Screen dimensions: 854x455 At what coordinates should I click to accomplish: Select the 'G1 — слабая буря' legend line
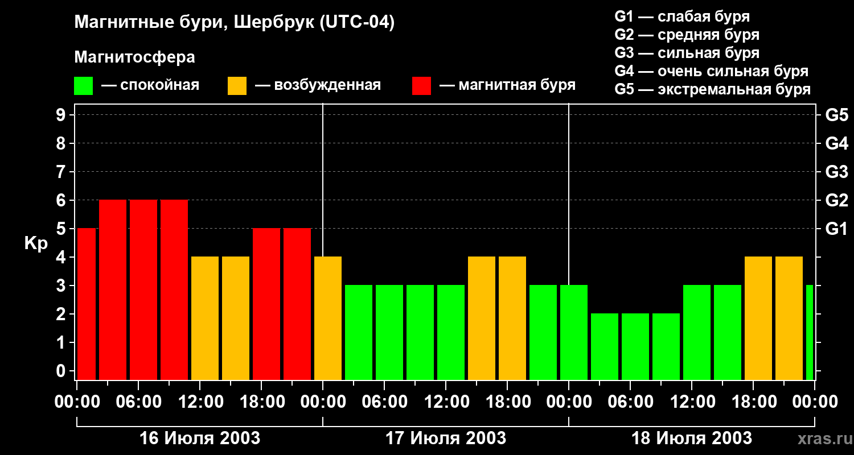682,16
